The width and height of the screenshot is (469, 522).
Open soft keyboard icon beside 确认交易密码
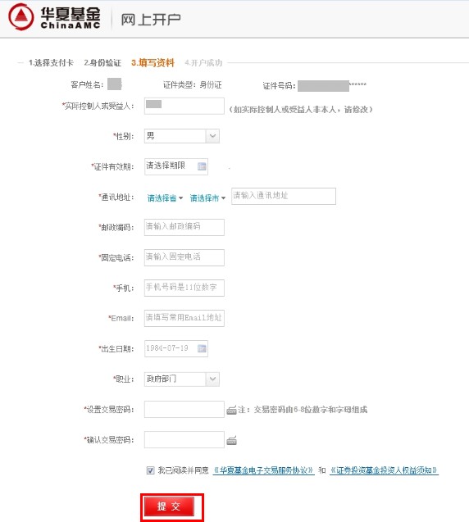231,440
